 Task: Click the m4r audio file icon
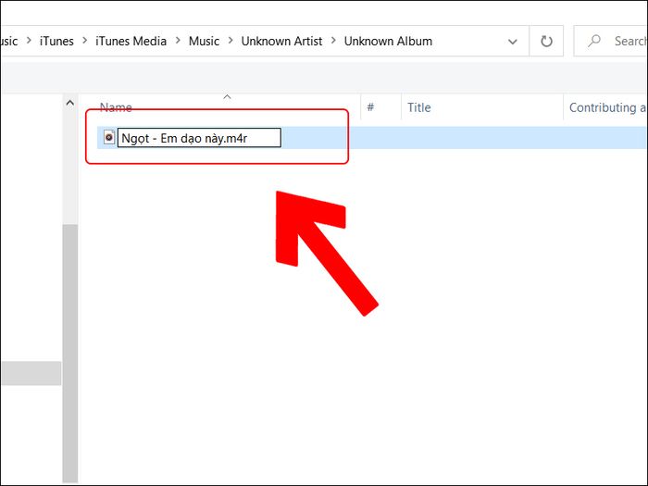click(x=109, y=137)
